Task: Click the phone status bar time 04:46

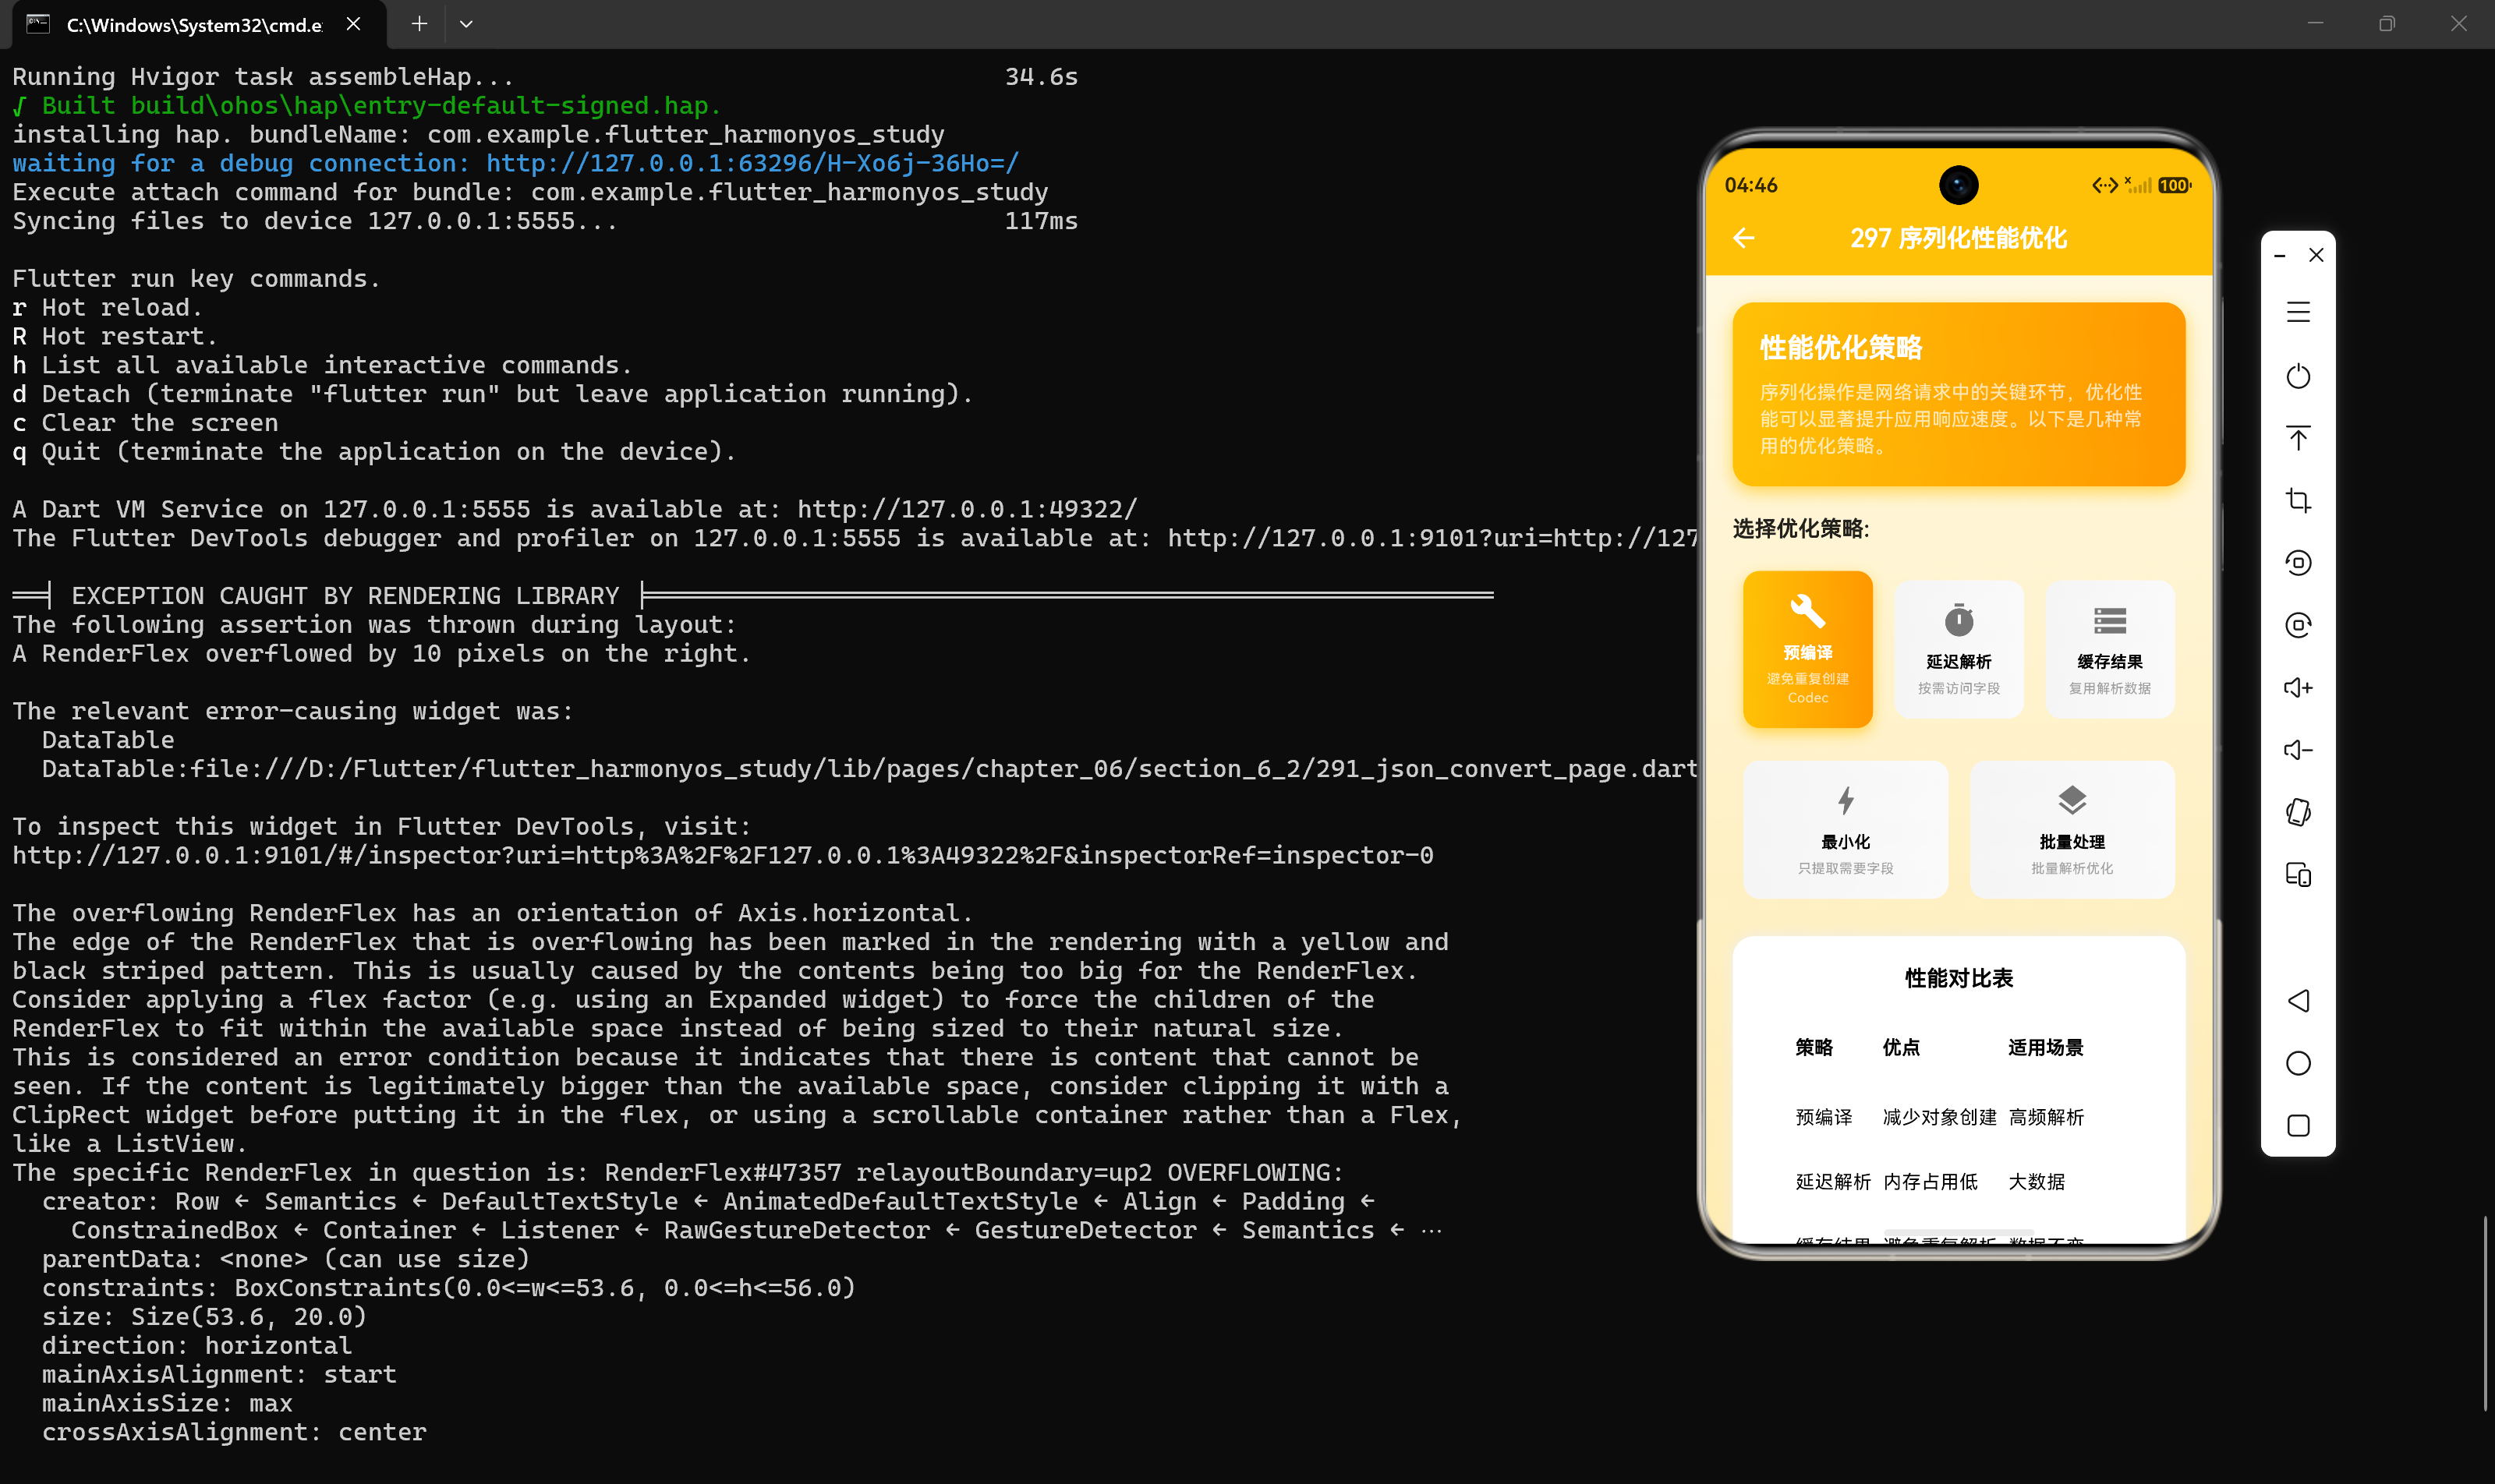Action: click(1750, 185)
